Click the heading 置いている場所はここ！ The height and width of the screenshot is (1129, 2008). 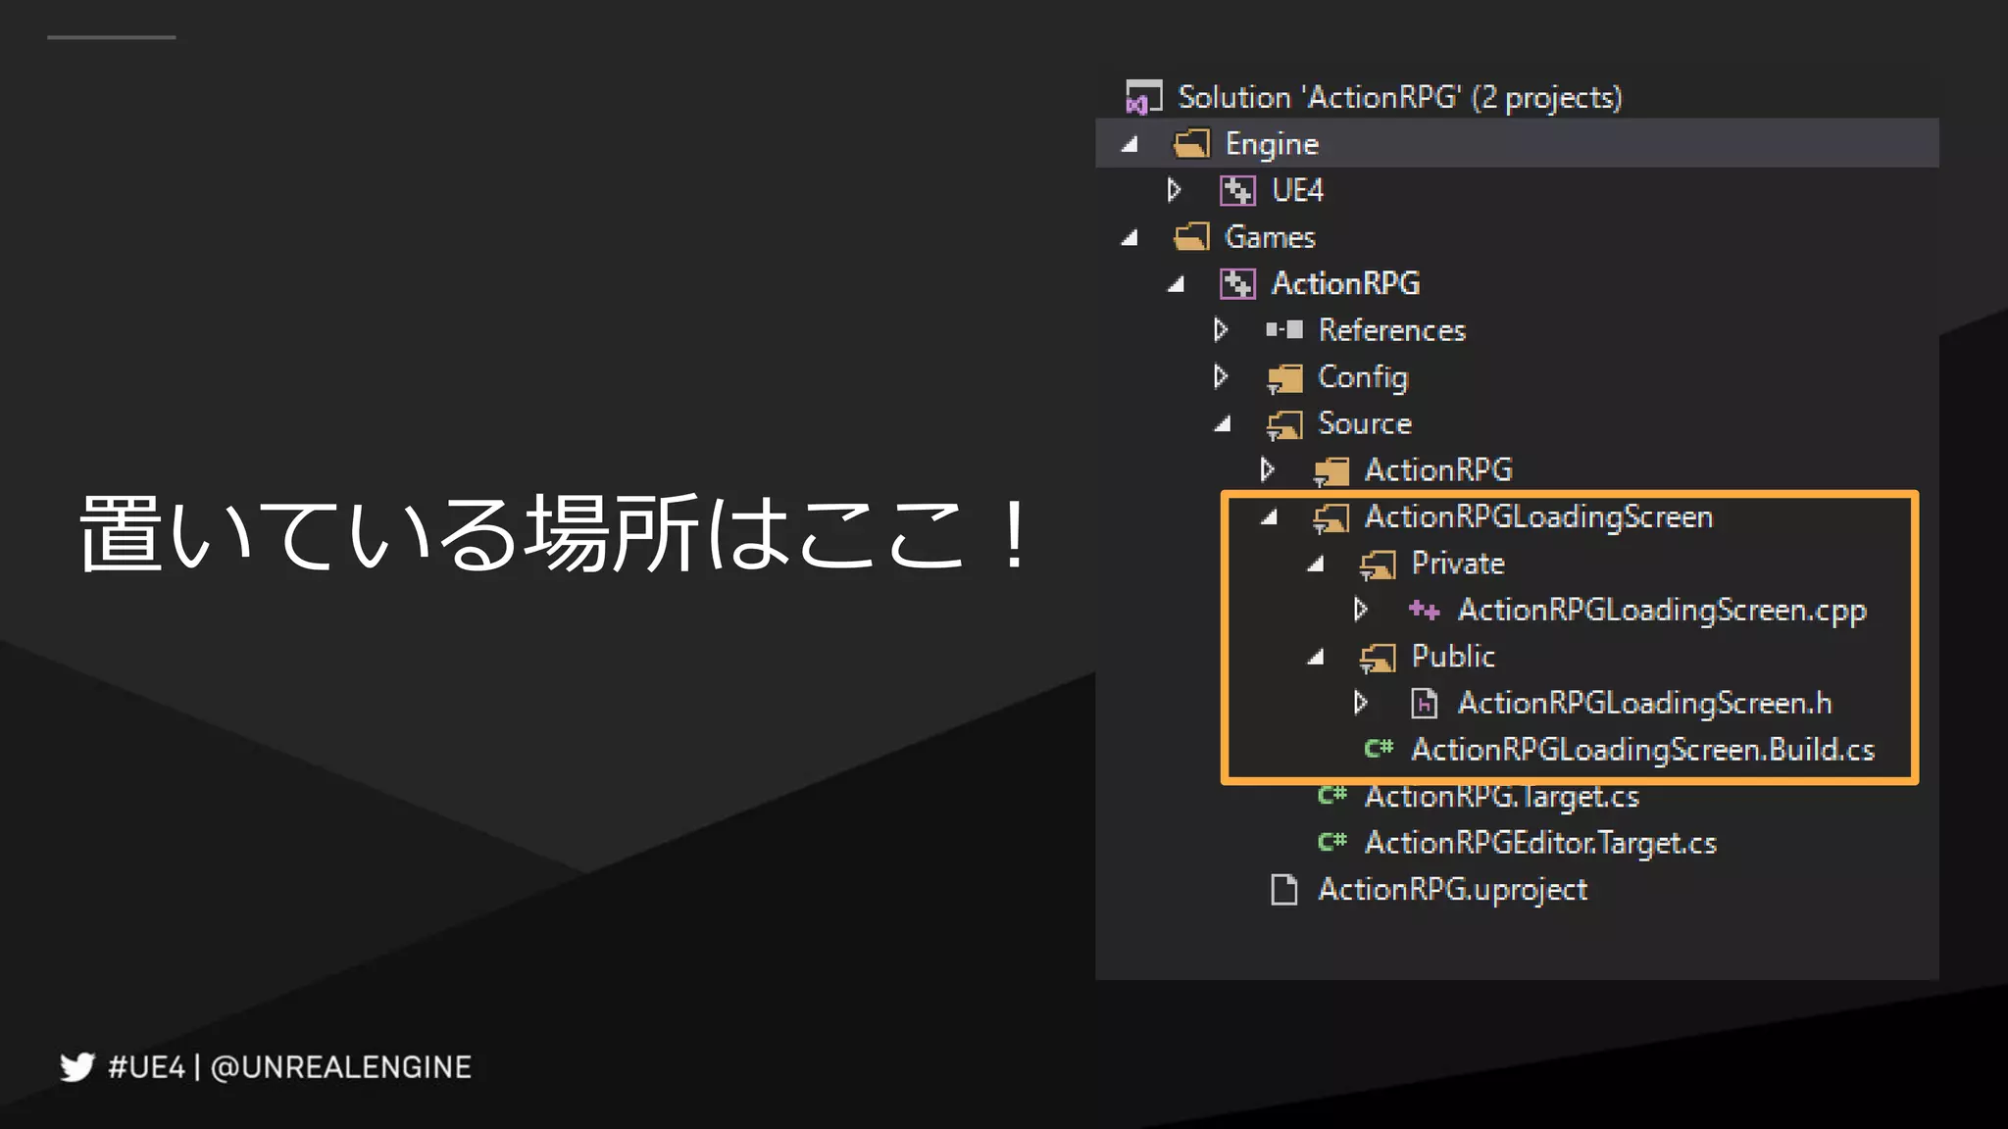[557, 533]
